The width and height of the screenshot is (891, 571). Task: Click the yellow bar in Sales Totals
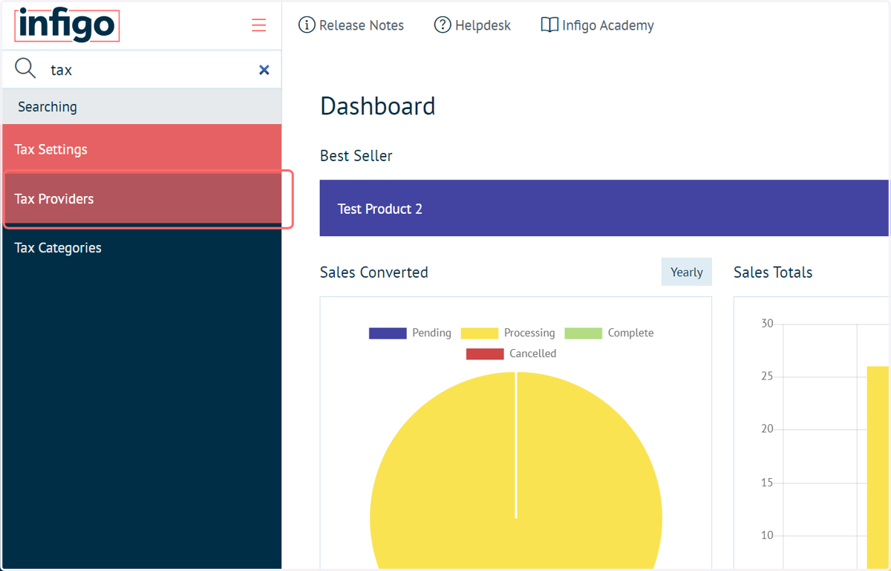tap(878, 467)
